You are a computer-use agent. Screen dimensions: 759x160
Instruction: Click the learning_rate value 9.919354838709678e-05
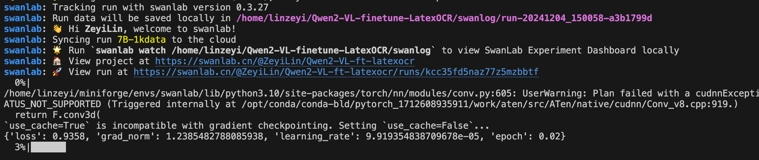pos(422,136)
